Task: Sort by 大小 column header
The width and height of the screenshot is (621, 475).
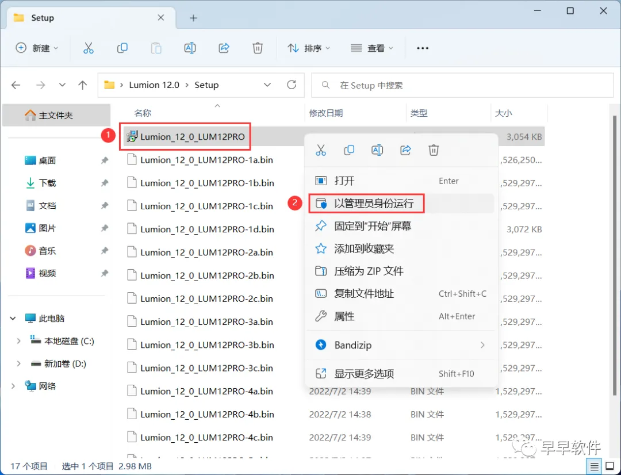Action: [503, 113]
